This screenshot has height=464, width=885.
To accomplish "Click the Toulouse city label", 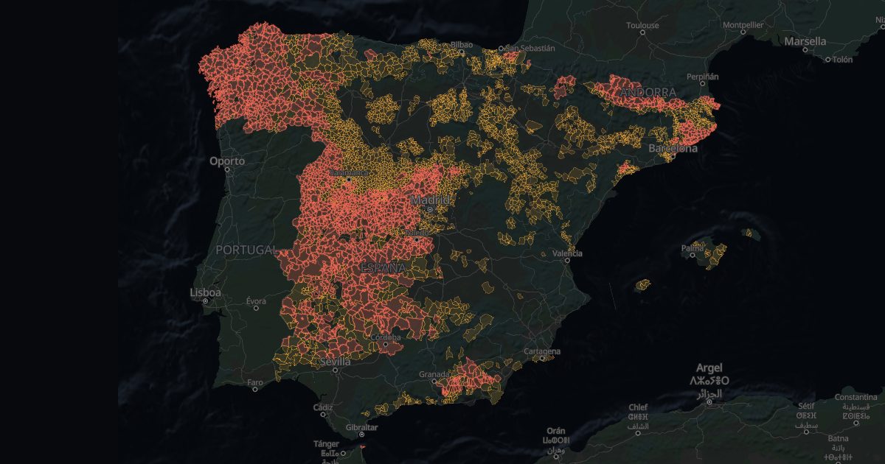I will pos(642,25).
